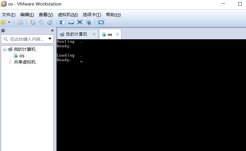Open the 文件(F) menu
The image size is (246, 151).
pyautogui.click(x=8, y=15)
